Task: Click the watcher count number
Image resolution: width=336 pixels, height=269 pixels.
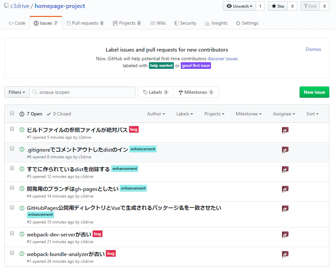Action: [x=260, y=6]
